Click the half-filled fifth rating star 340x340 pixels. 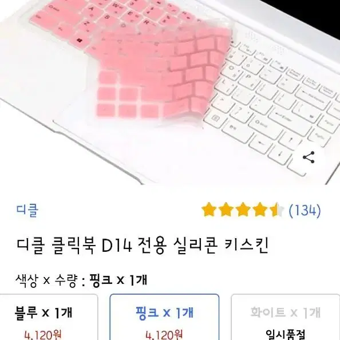pyautogui.click(x=276, y=209)
